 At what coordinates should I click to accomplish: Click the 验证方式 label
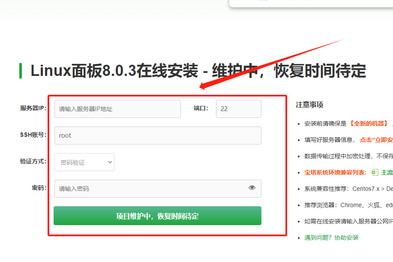pos(33,161)
